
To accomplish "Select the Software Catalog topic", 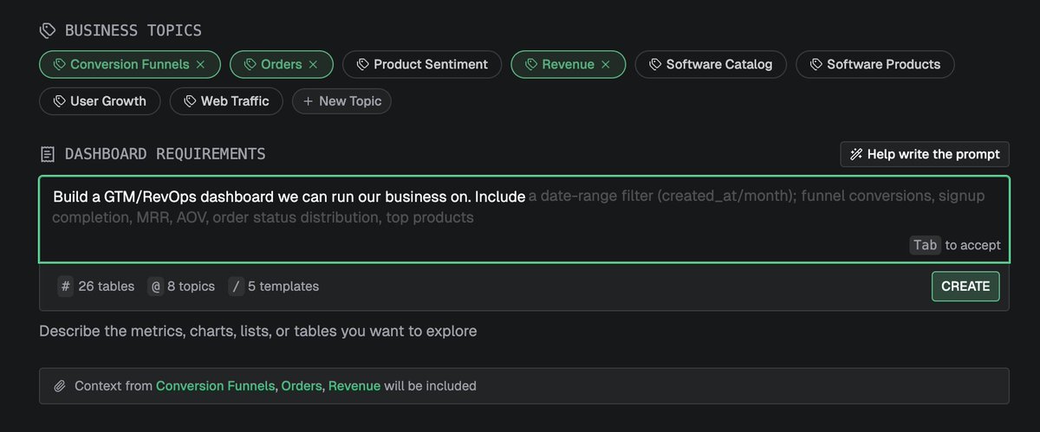I will (711, 64).
